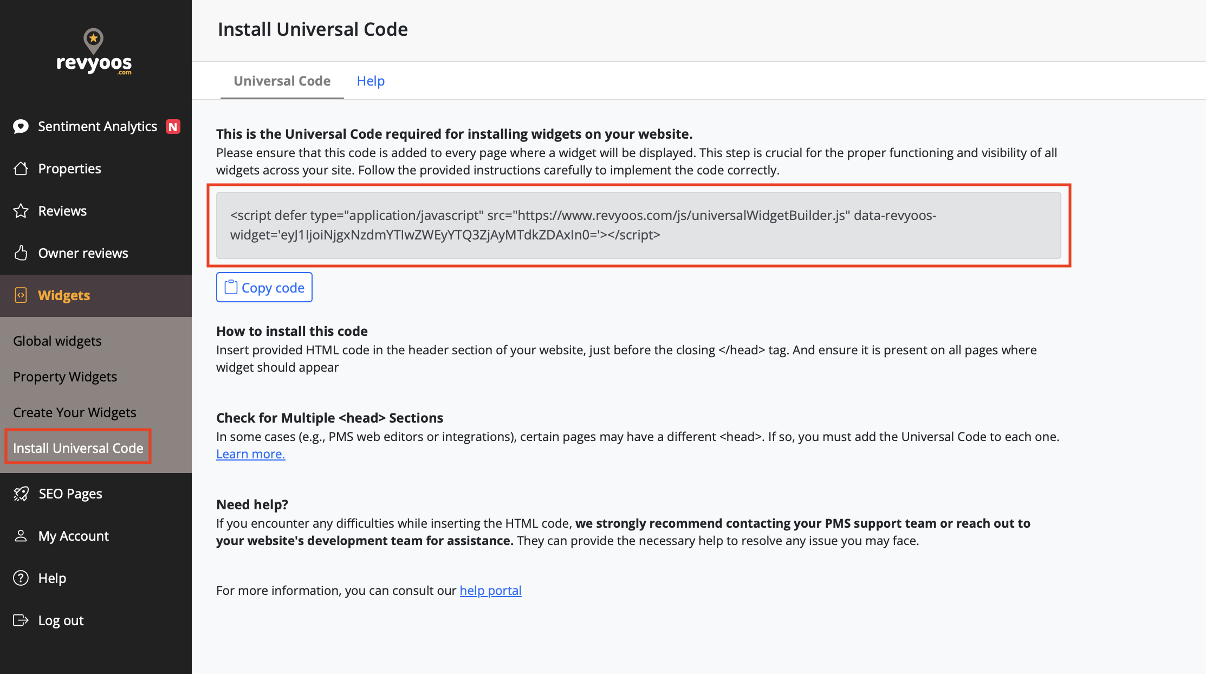Click the clipboard icon in Copy code
The height and width of the screenshot is (674, 1206).
click(x=231, y=287)
